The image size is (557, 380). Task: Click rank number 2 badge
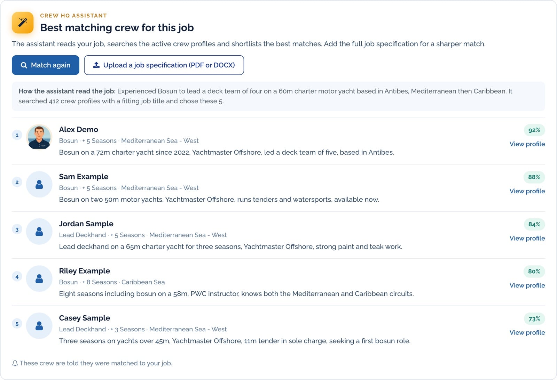click(x=17, y=182)
